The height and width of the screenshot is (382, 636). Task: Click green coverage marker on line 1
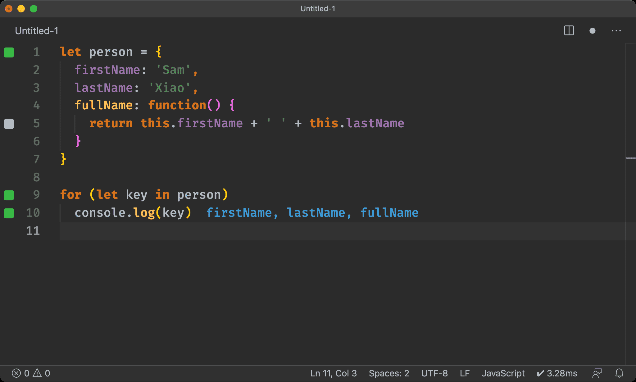click(9, 52)
